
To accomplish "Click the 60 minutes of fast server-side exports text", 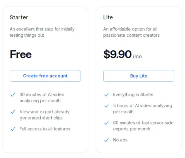I will point(143,126).
